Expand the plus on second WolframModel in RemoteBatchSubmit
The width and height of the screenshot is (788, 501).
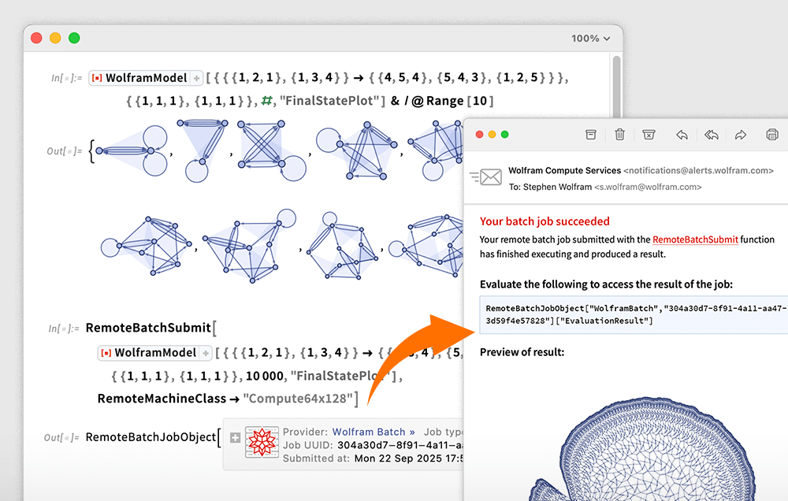pyautogui.click(x=206, y=353)
